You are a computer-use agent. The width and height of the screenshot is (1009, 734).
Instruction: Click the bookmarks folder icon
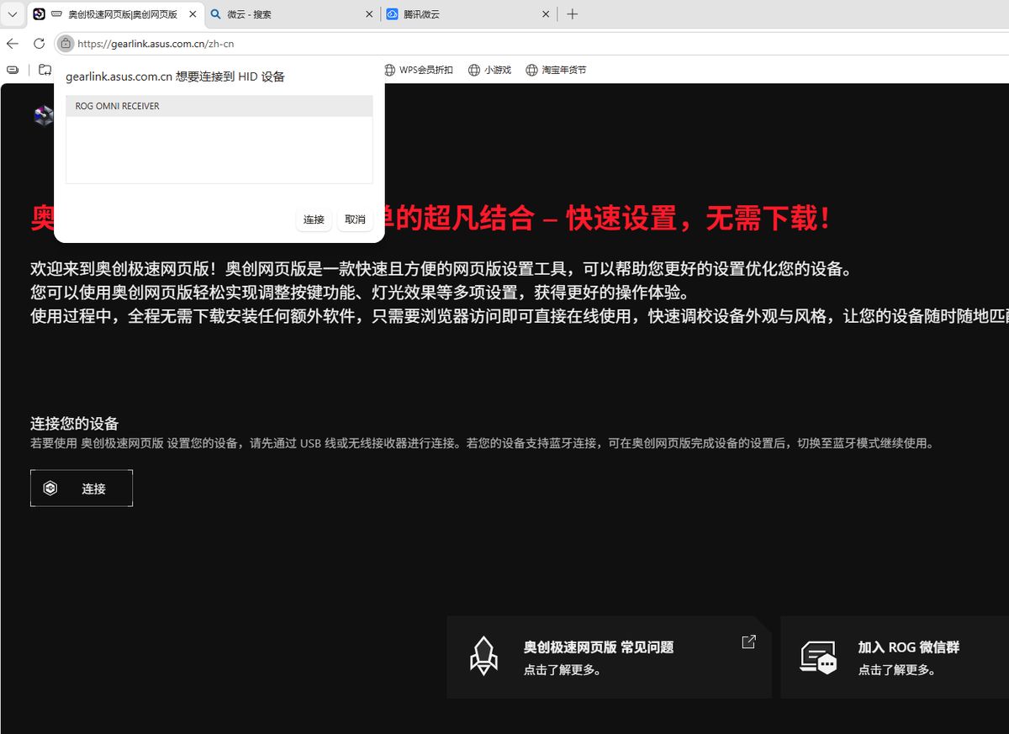[x=45, y=70]
